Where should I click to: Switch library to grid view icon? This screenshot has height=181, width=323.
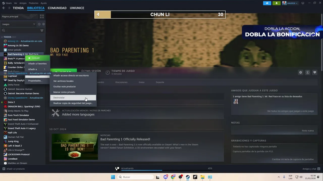(42, 16)
